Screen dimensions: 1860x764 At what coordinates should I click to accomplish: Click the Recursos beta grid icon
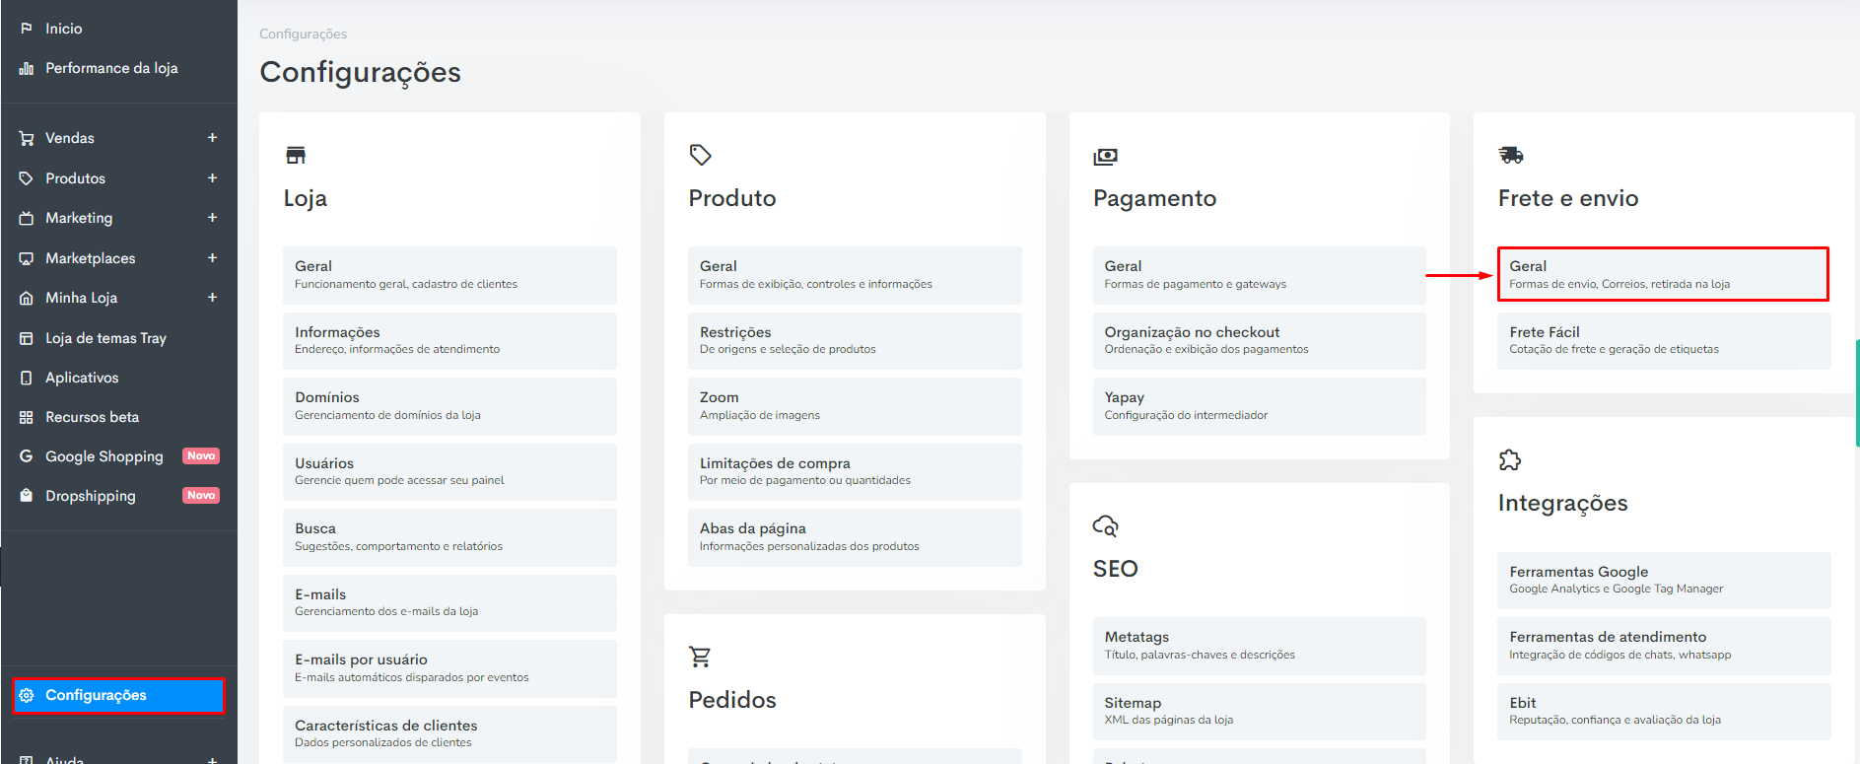coord(27,417)
